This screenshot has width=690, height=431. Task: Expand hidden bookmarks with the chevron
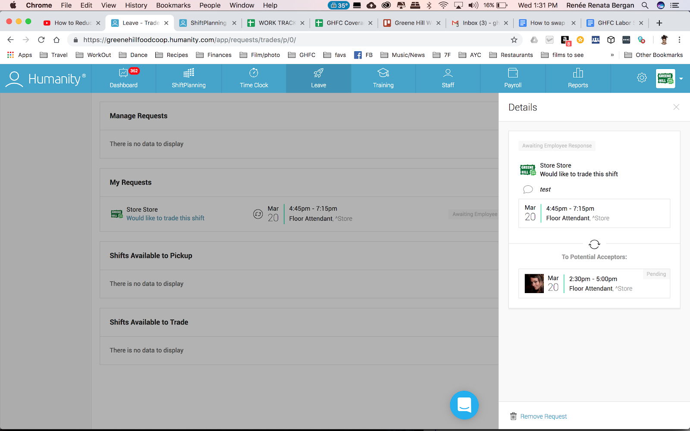[612, 55]
